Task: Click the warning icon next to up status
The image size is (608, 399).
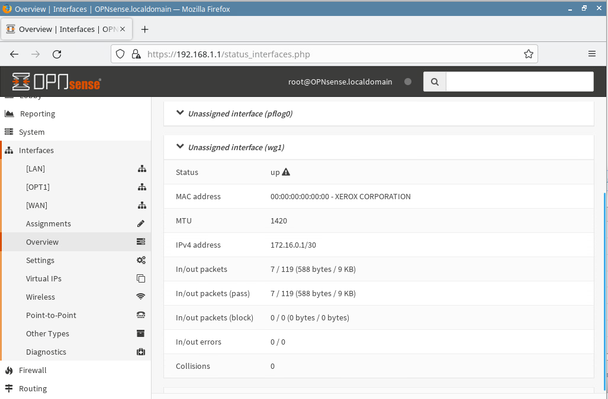Action: (x=286, y=172)
